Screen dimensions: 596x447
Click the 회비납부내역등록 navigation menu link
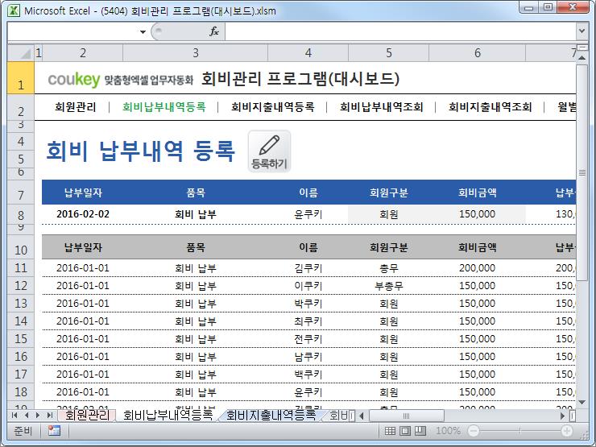pyautogui.click(x=163, y=107)
